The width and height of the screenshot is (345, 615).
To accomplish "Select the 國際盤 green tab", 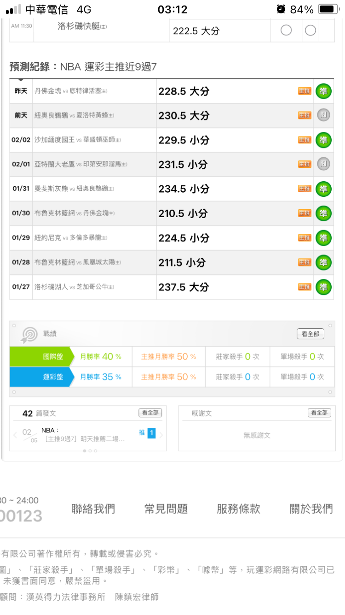I will 40,356.
